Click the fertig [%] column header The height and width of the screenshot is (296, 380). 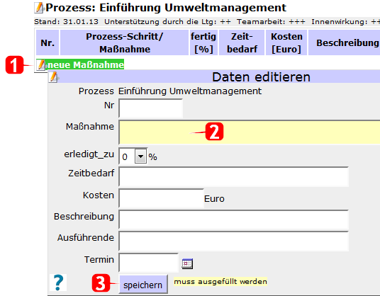point(203,42)
